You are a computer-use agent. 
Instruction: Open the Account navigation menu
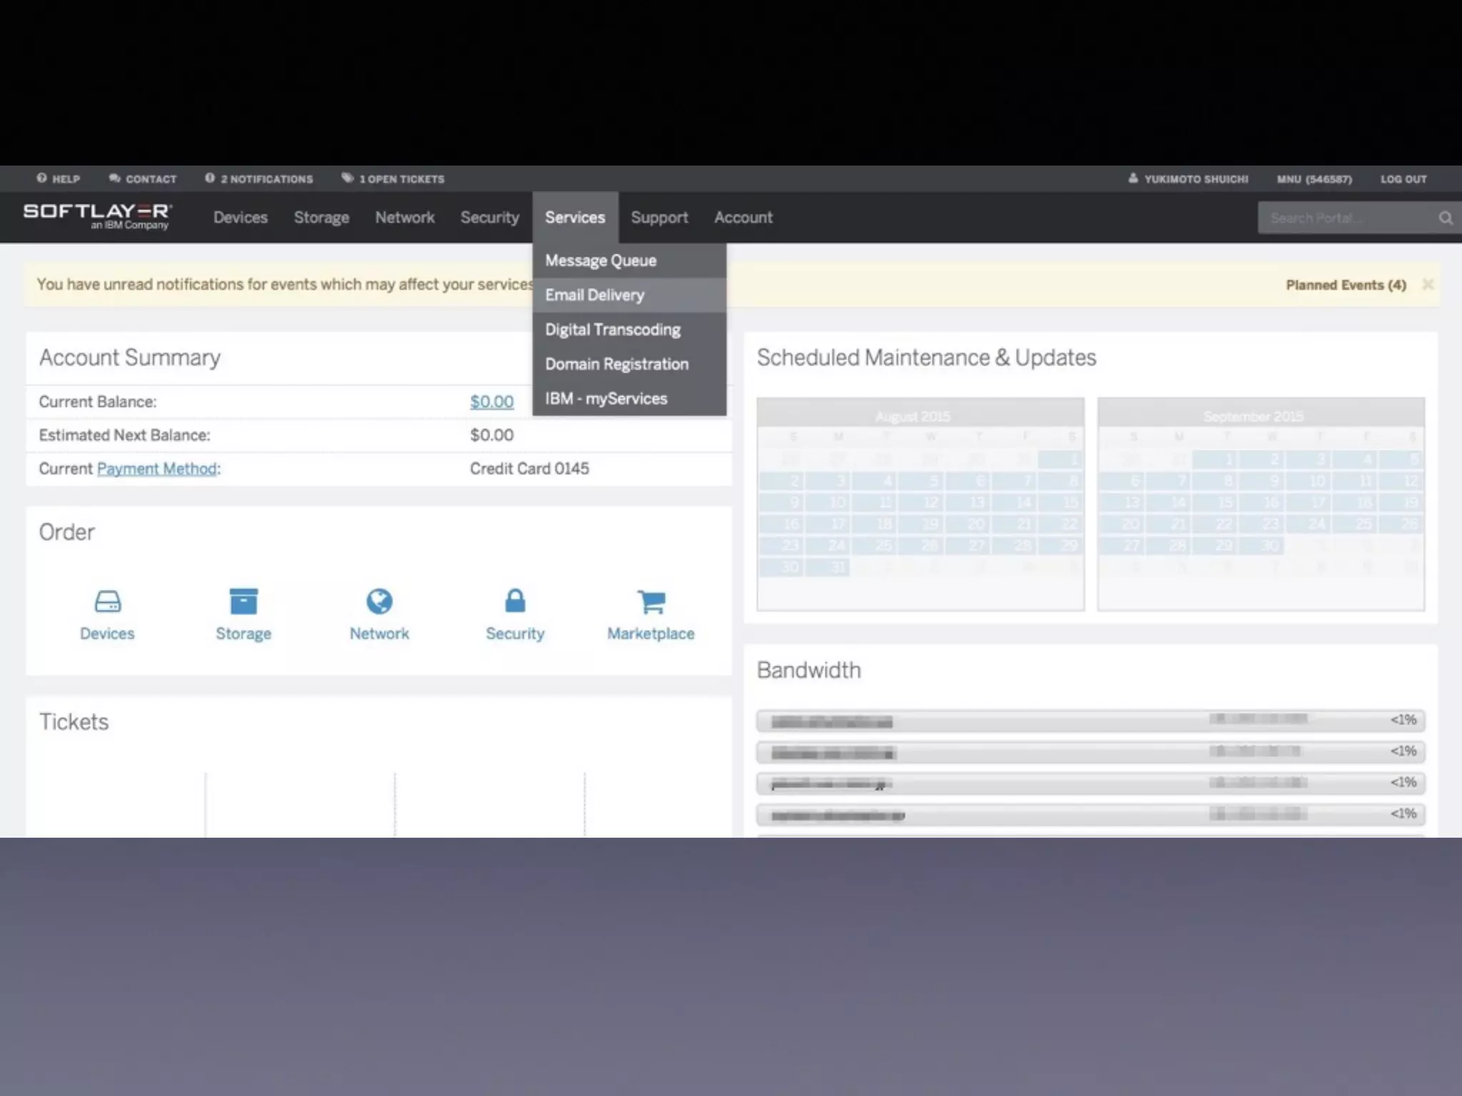point(743,218)
